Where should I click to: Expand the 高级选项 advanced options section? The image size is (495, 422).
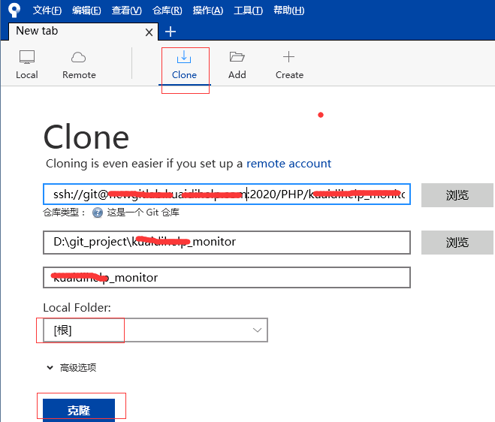[x=71, y=368]
